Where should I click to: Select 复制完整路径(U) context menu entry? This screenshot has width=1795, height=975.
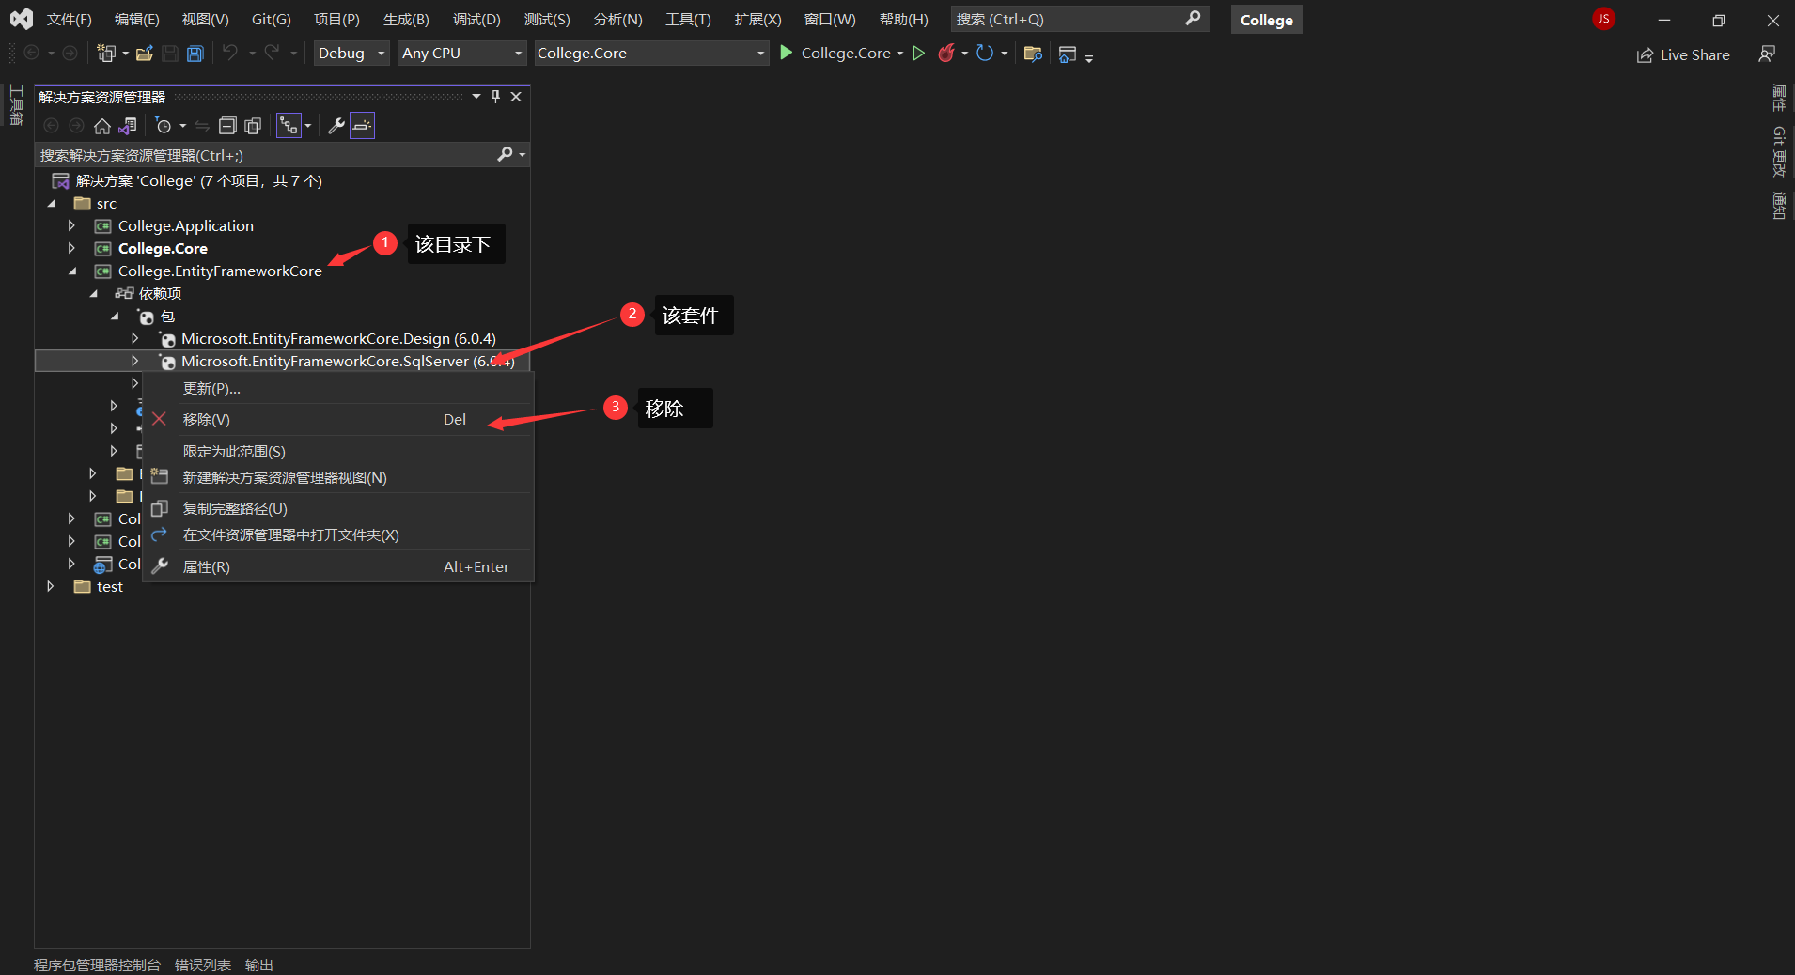338,509
